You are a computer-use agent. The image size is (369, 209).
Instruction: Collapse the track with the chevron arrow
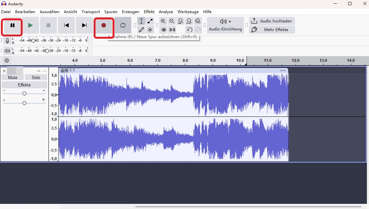pyautogui.click(x=39, y=71)
